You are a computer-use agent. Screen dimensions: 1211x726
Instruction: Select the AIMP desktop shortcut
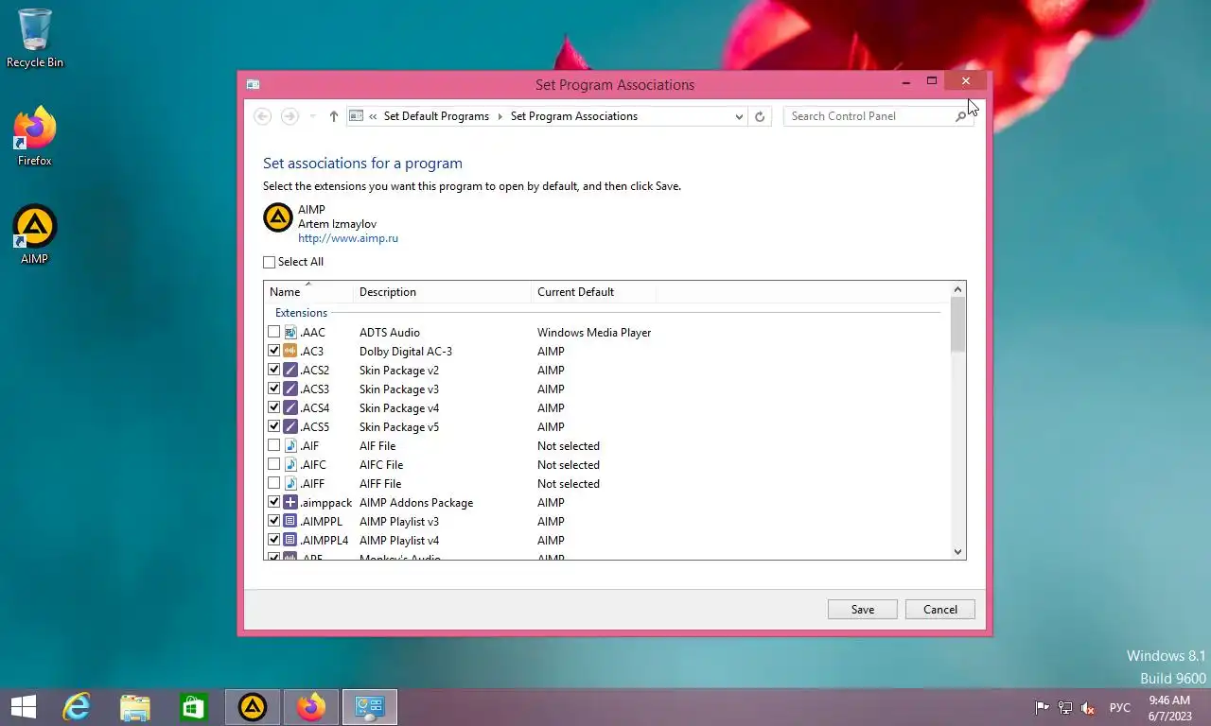click(x=35, y=235)
